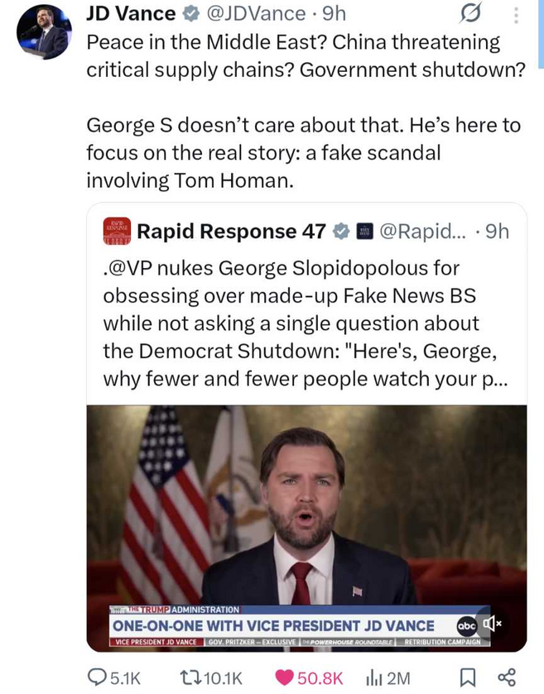This screenshot has width=544, height=694.
Task: Click the blue verified badge beside JD Vance
Action: click(x=189, y=14)
